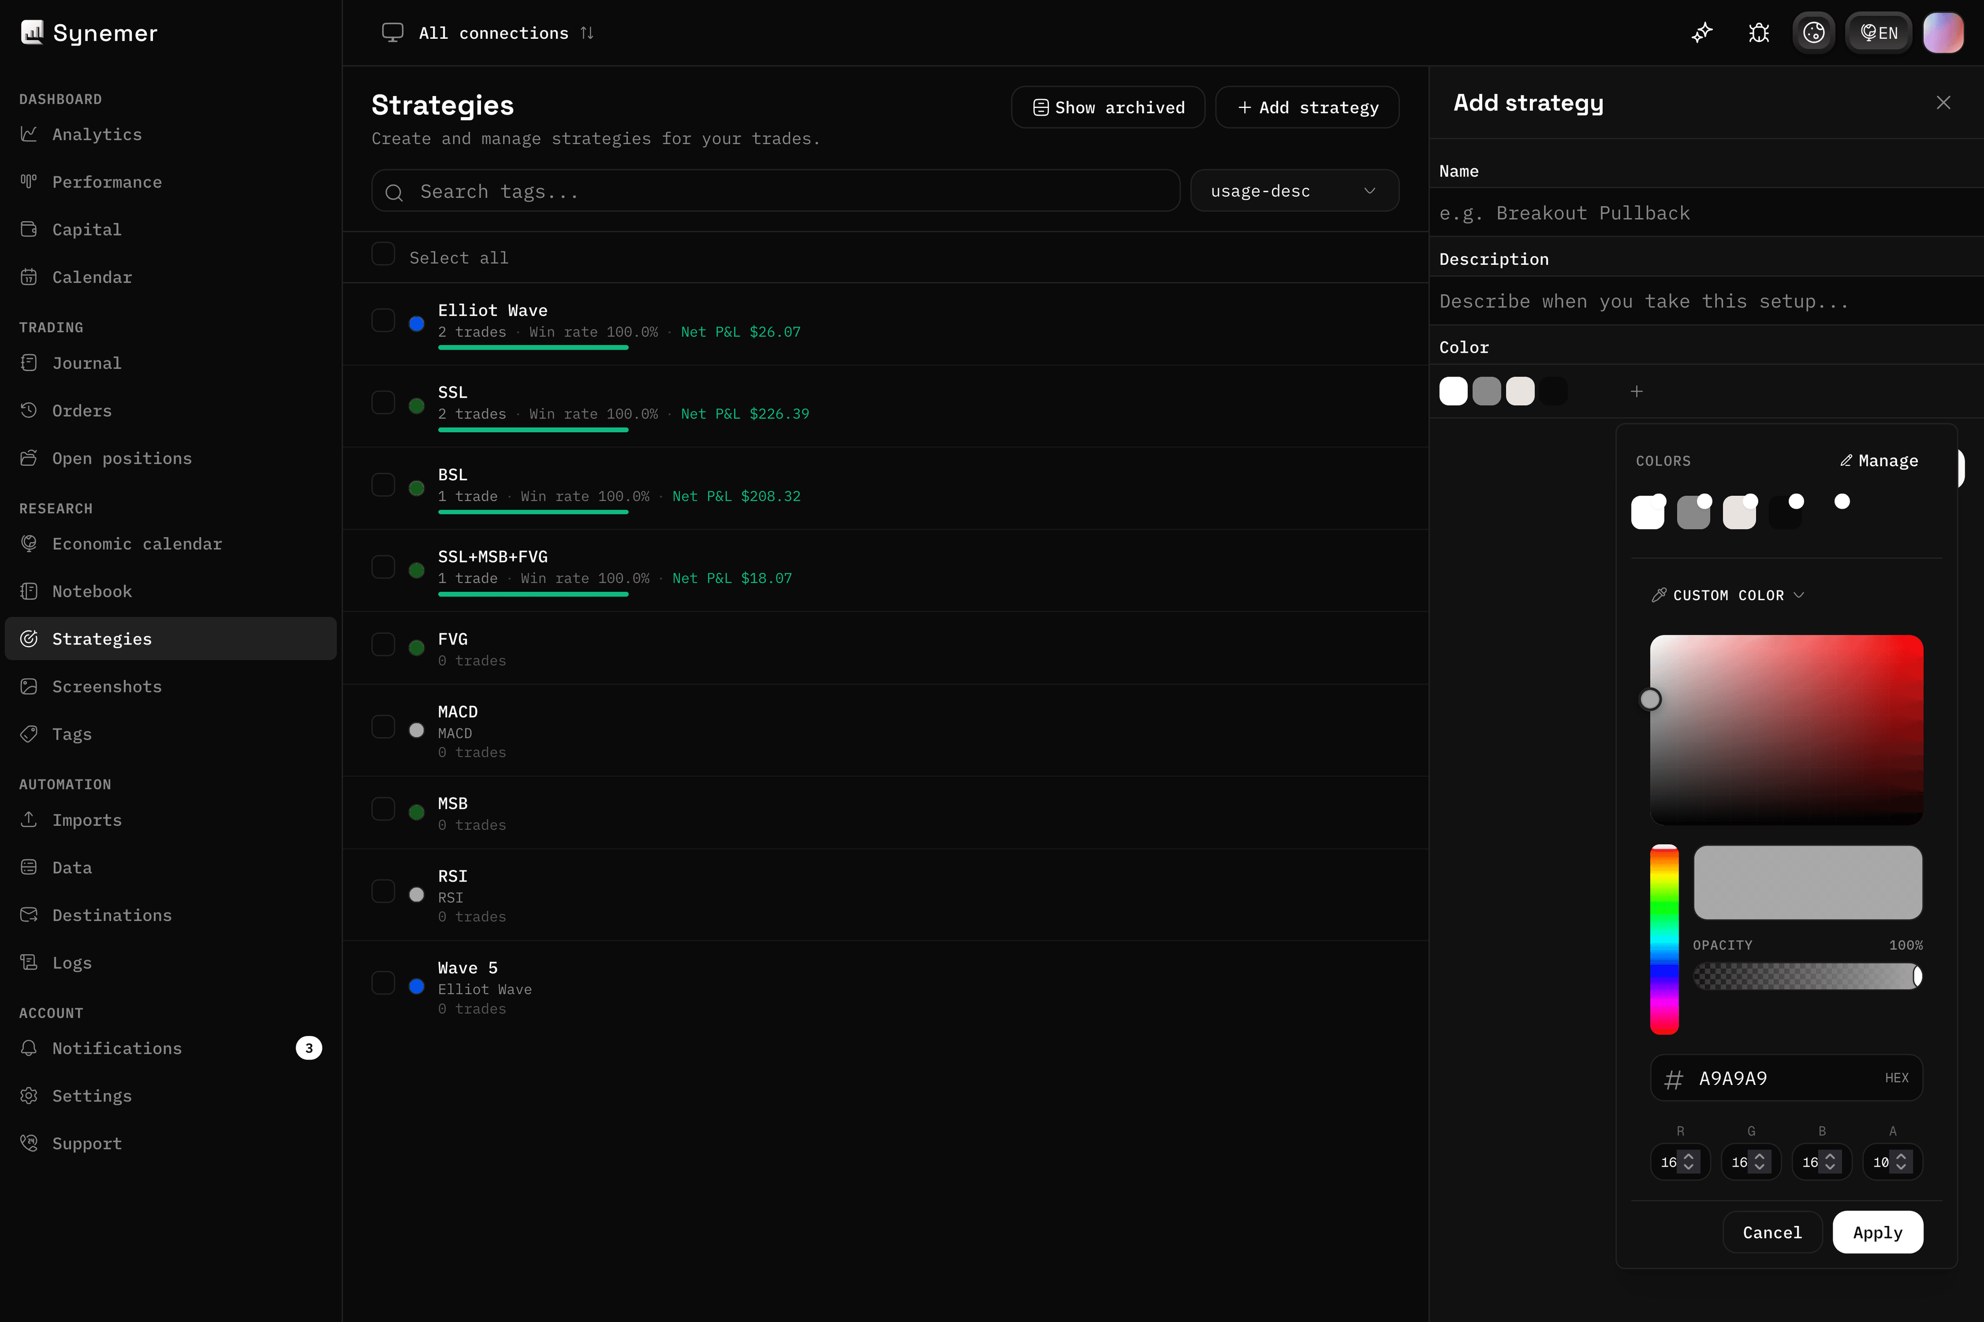
Task: Click the Imports upload icon
Action: [x=29, y=821]
